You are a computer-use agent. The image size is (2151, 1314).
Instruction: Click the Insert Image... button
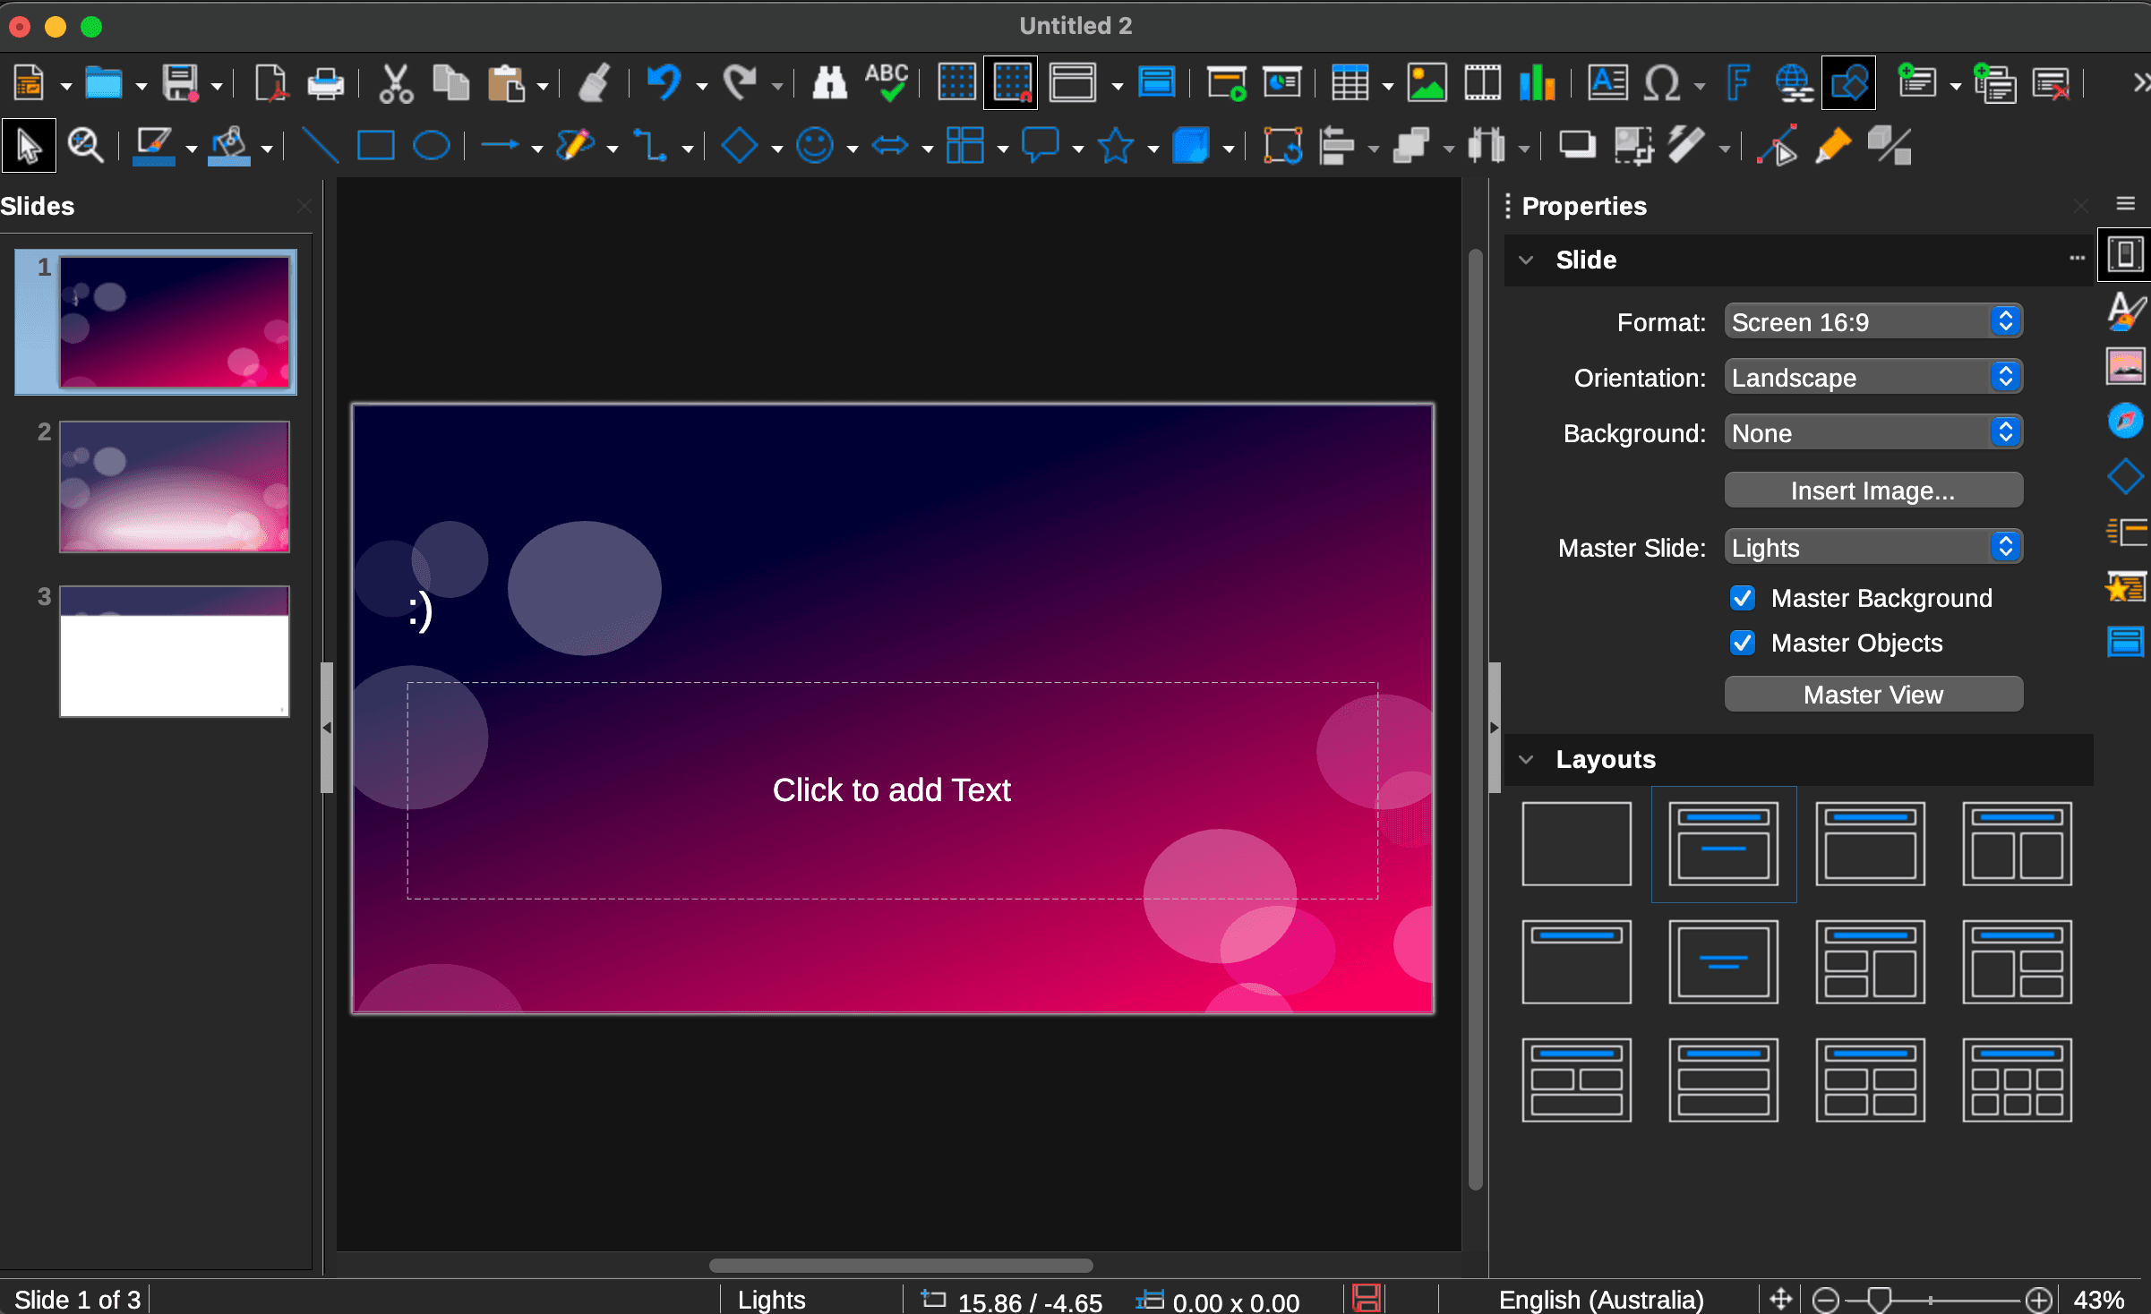[1873, 491]
